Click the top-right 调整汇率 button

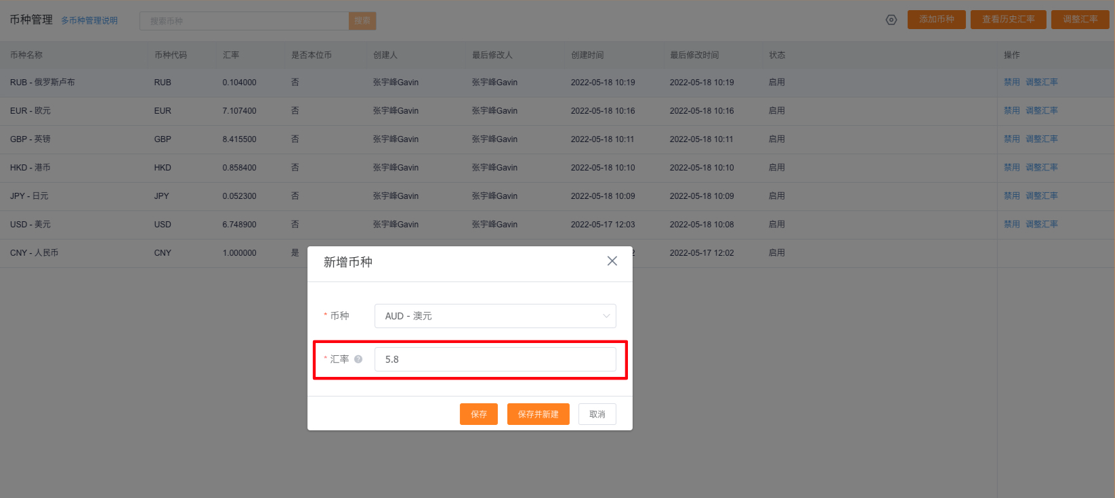[x=1080, y=20]
